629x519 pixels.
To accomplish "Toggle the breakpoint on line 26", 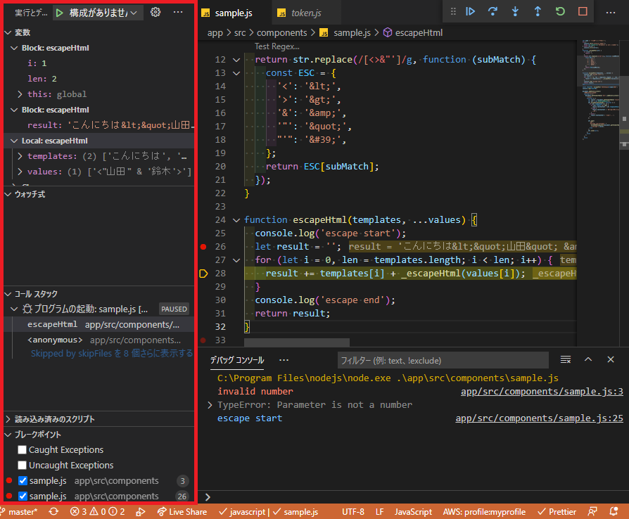I will tap(203, 247).
